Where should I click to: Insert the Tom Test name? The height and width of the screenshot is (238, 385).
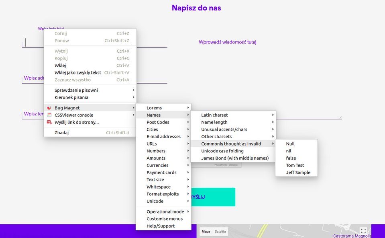[x=296, y=165]
